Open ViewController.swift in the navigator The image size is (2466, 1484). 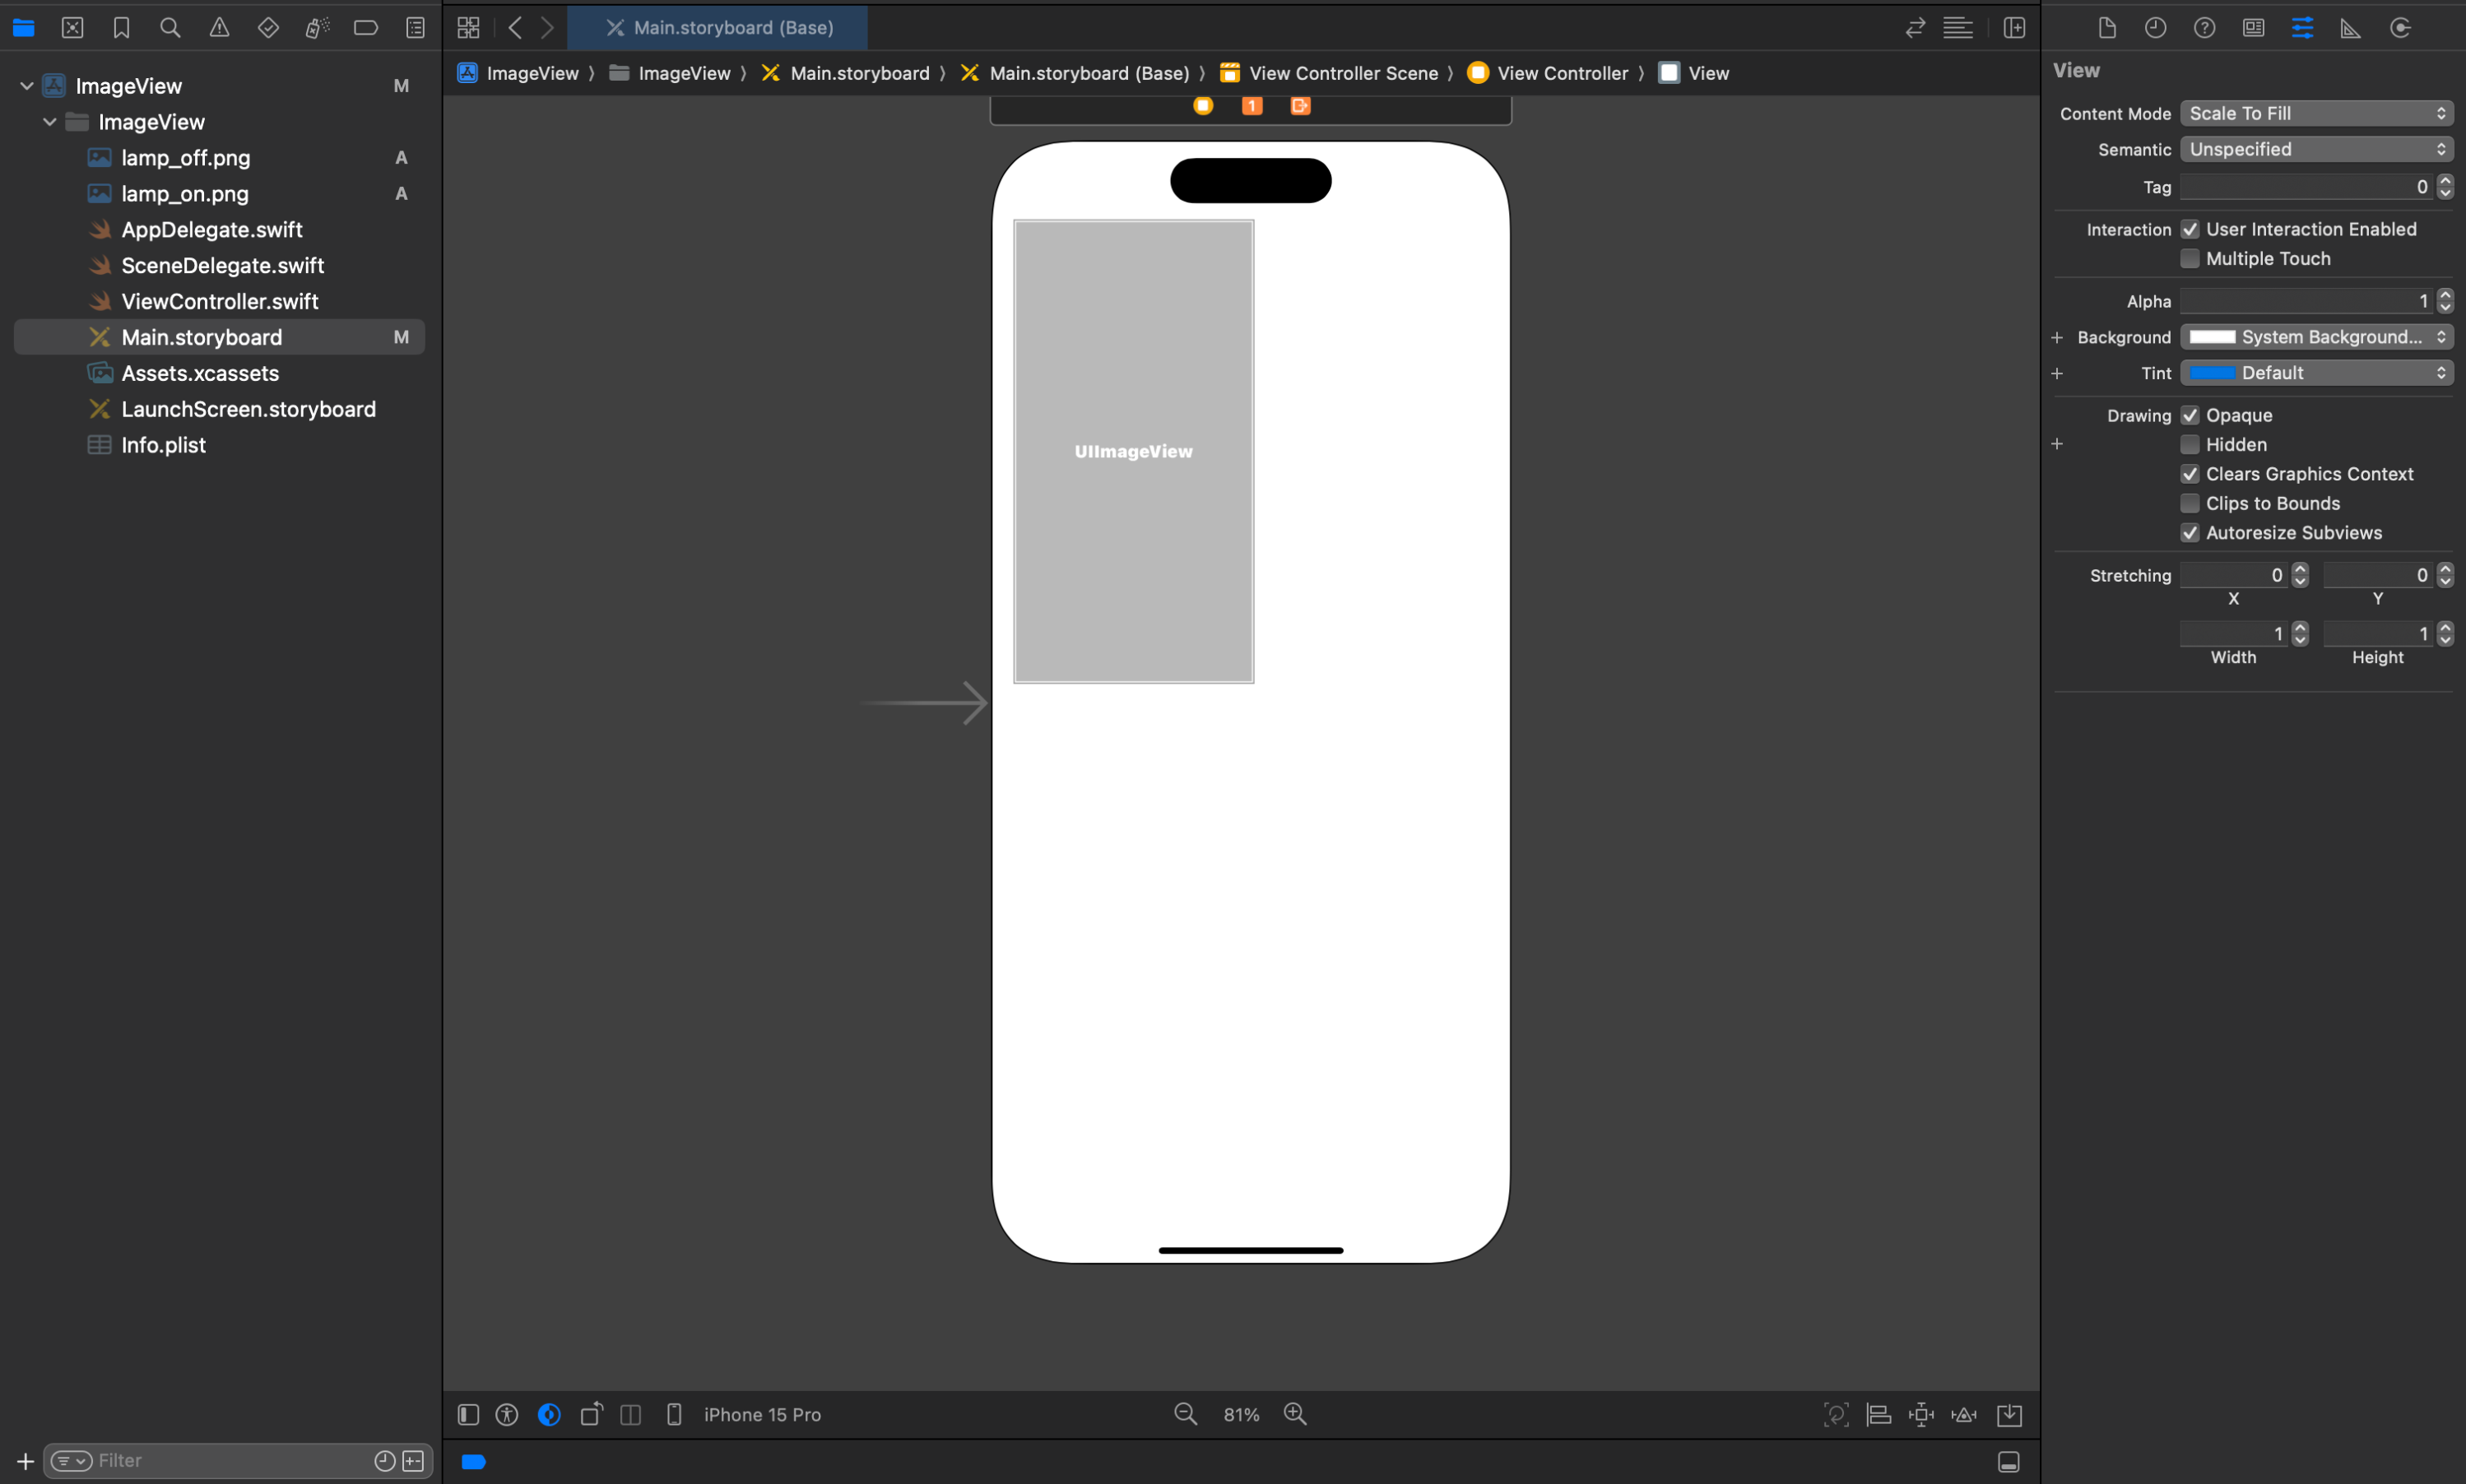[219, 301]
